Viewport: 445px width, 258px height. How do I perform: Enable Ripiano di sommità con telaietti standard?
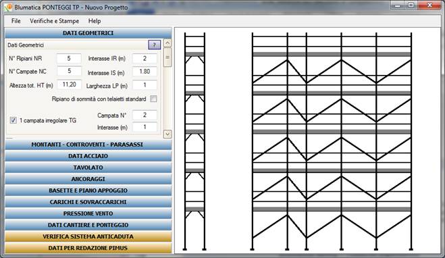click(x=153, y=99)
